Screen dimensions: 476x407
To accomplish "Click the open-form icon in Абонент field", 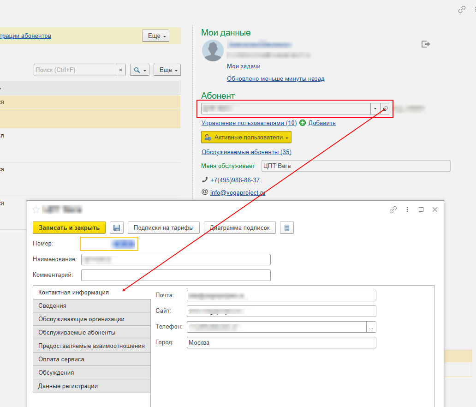I will pos(385,108).
